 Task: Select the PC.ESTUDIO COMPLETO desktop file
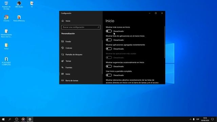pos(6,61)
